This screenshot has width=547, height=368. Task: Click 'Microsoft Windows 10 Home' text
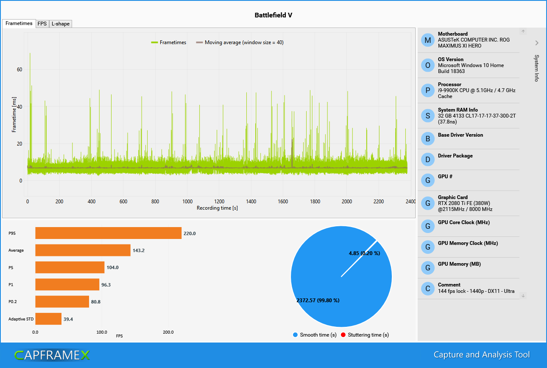471,65
